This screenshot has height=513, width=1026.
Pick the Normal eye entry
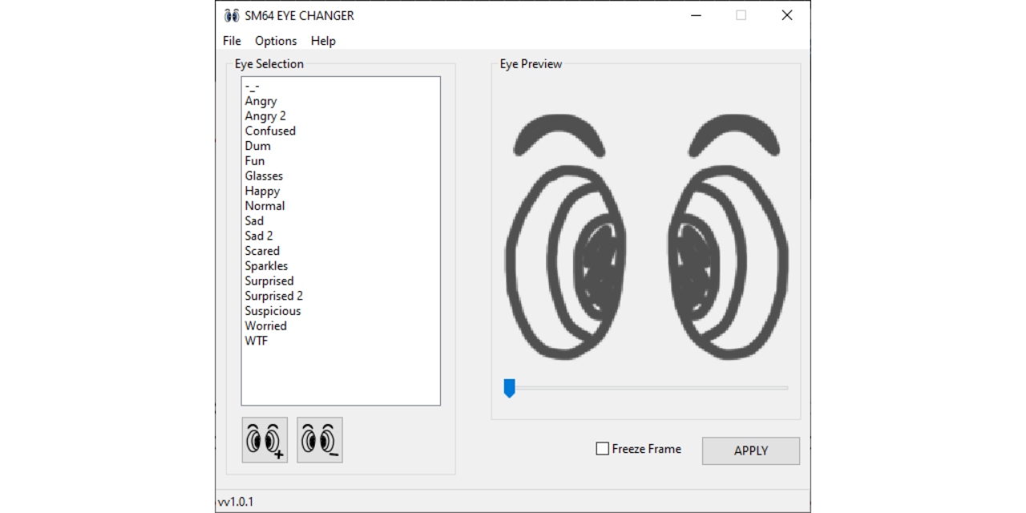click(x=341, y=205)
